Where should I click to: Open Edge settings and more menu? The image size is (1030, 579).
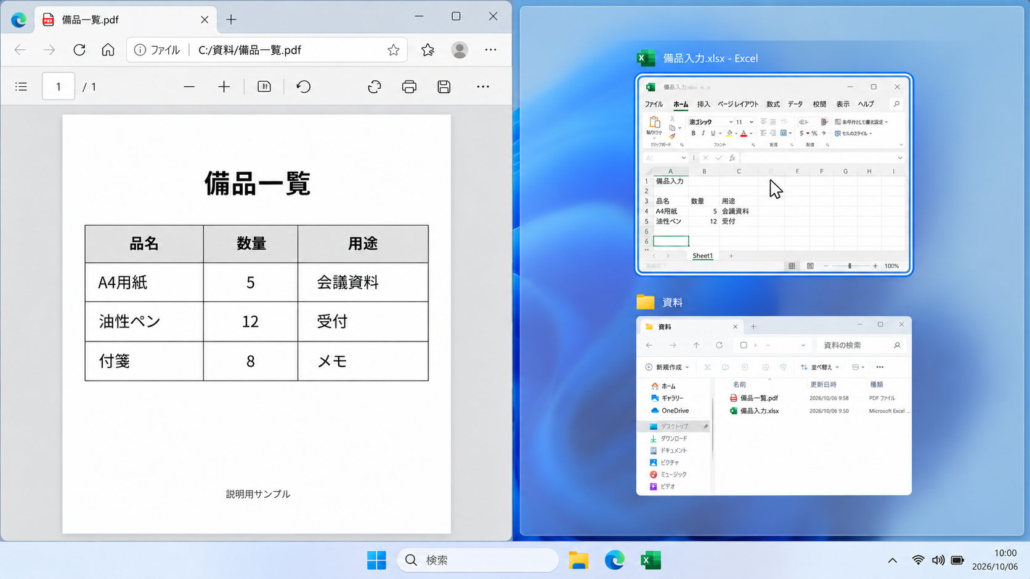click(491, 50)
